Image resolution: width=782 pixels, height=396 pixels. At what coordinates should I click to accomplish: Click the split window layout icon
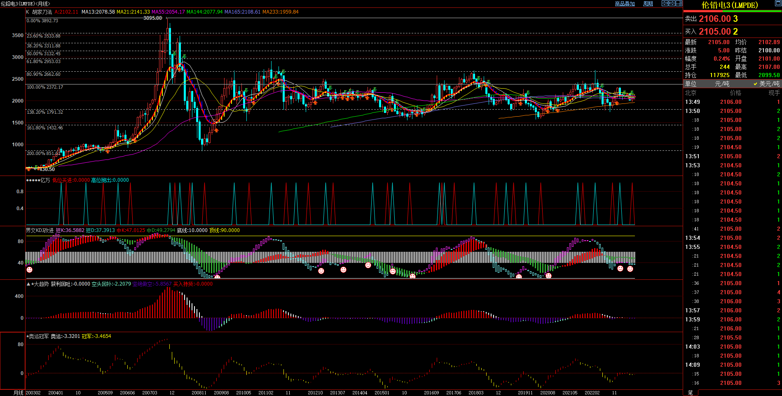pos(679,3)
